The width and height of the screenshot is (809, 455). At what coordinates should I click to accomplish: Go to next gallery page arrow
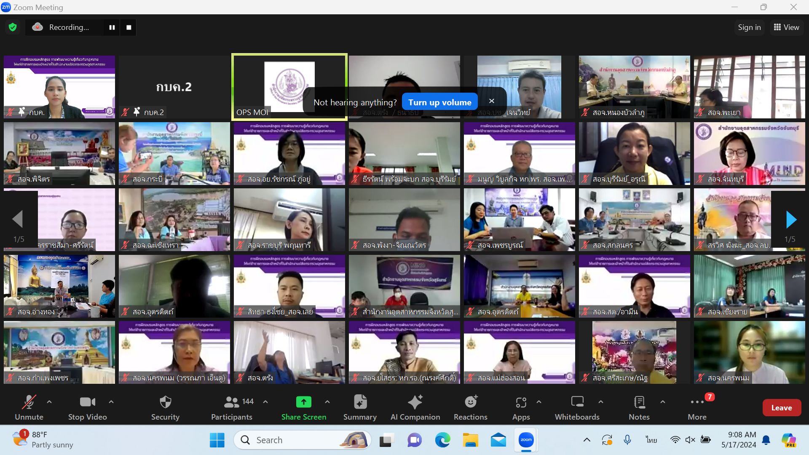(791, 219)
